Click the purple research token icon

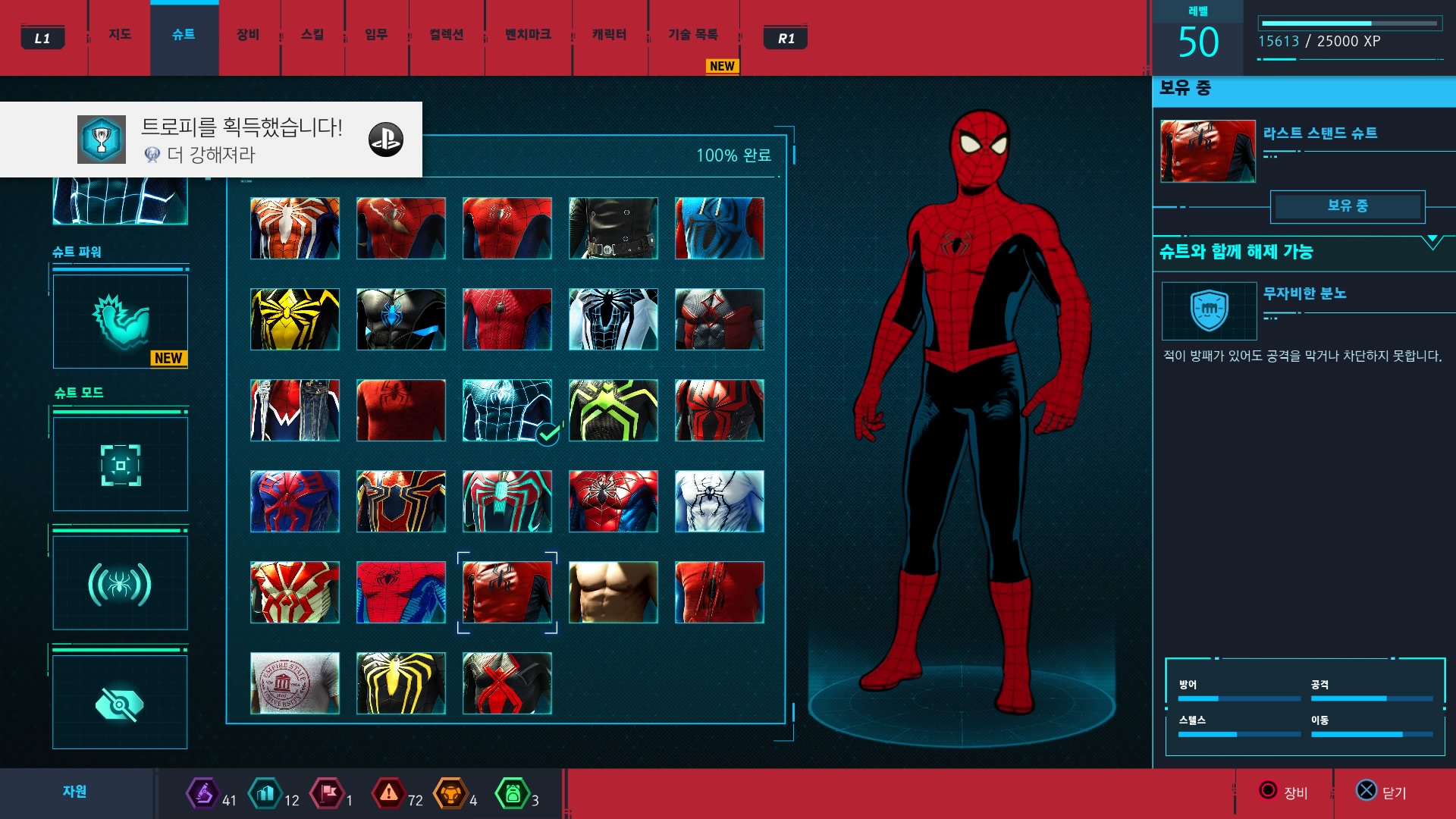click(x=202, y=794)
